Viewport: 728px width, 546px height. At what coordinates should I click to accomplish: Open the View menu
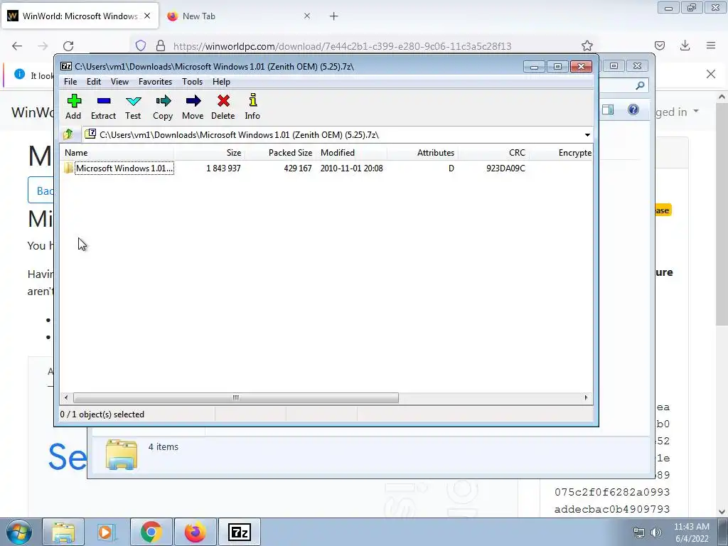(x=119, y=82)
